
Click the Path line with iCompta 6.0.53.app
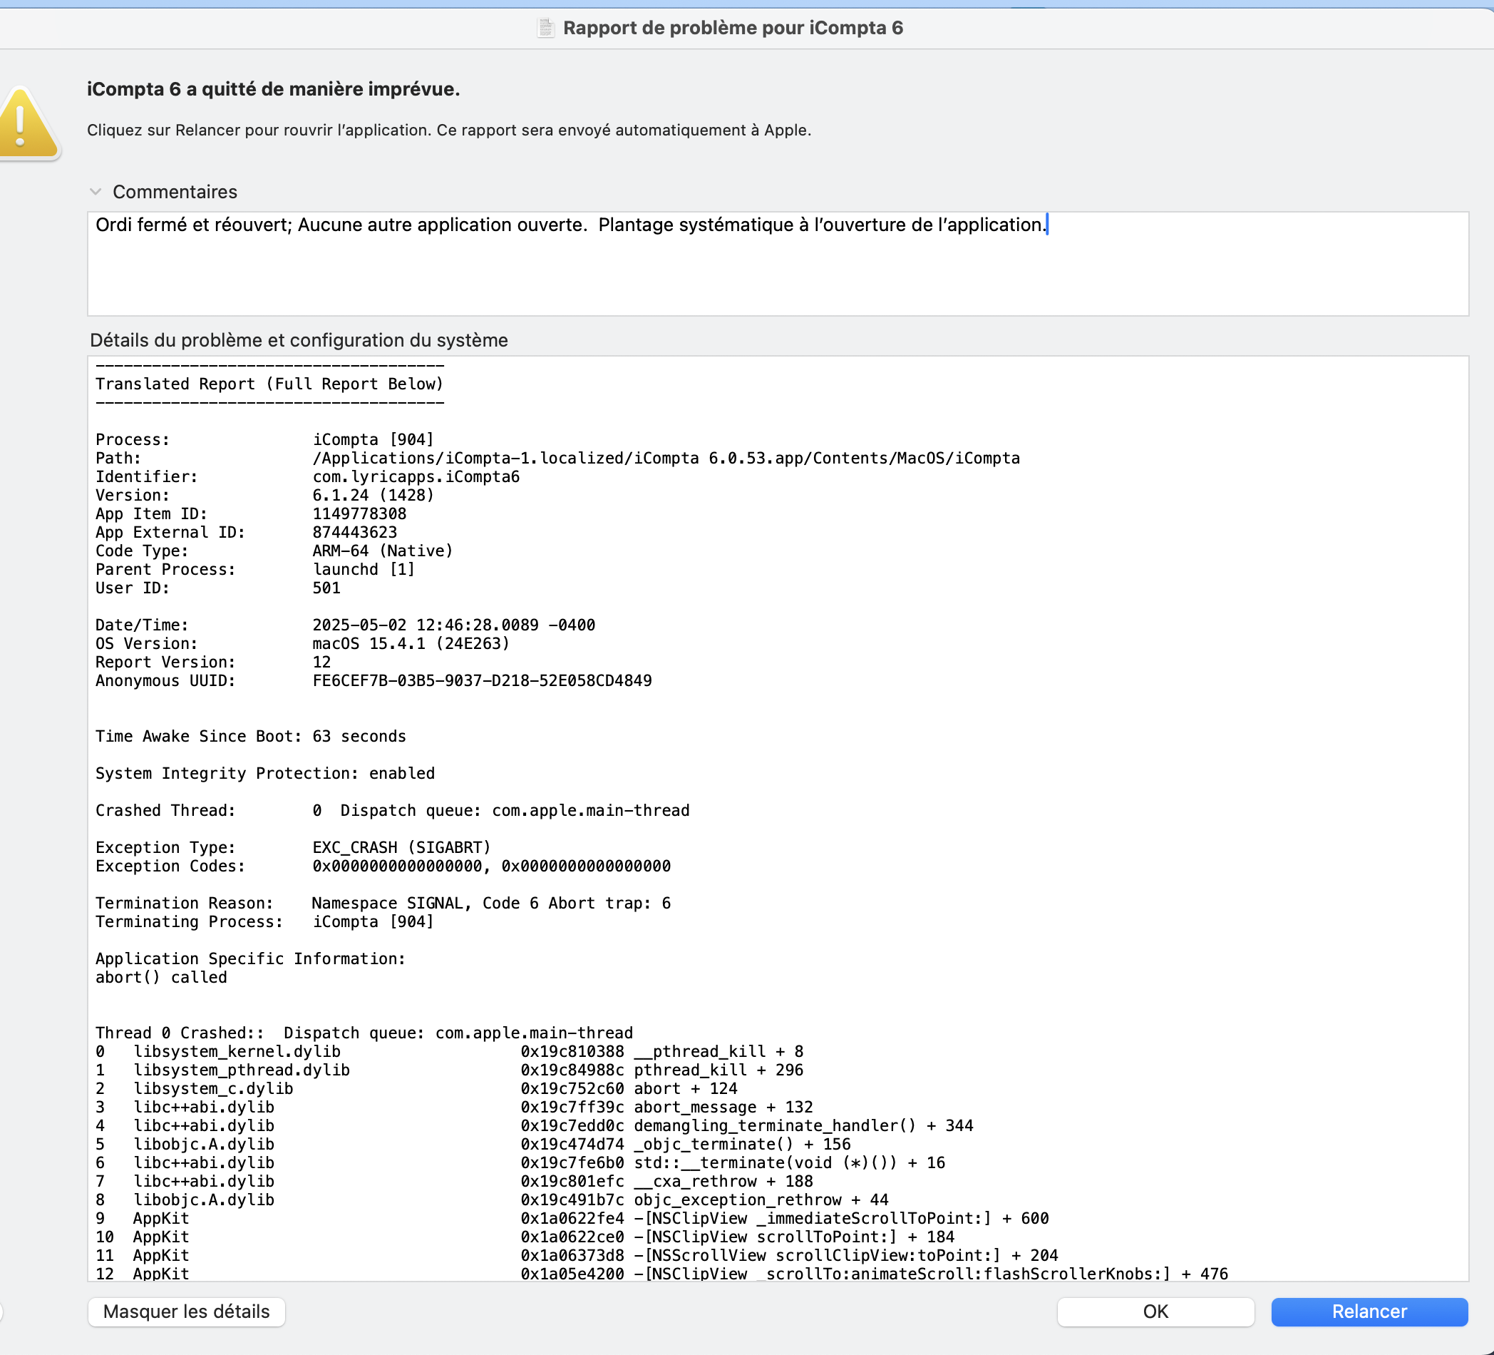click(557, 459)
